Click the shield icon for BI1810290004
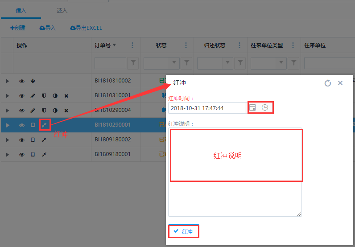 44,111
